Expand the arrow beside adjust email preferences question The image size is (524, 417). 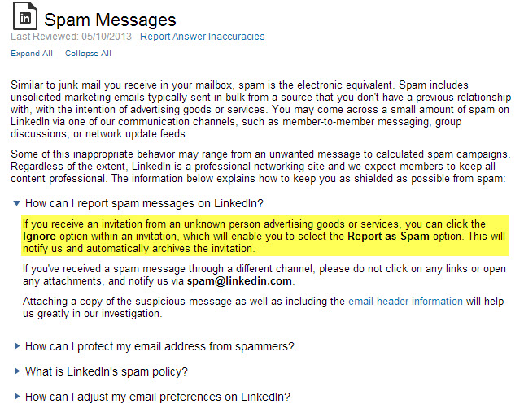17,397
